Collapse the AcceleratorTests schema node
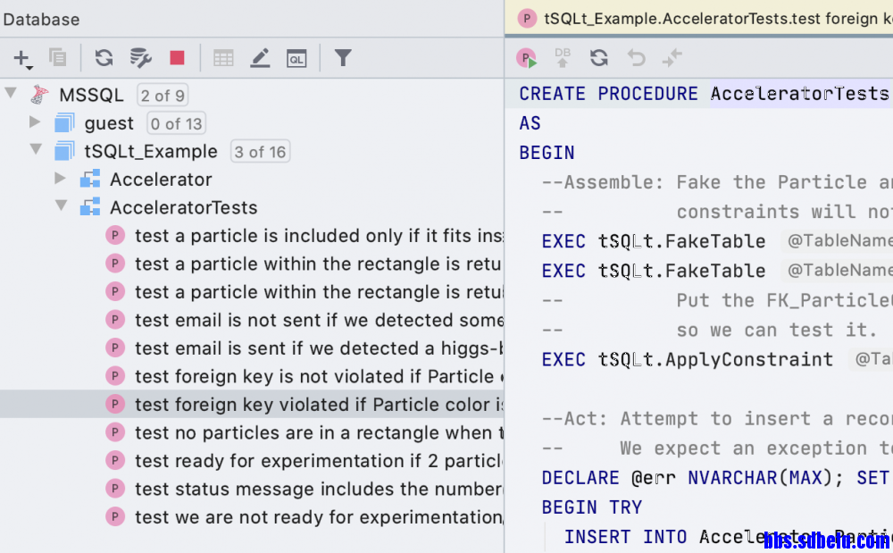 pyautogui.click(x=61, y=205)
